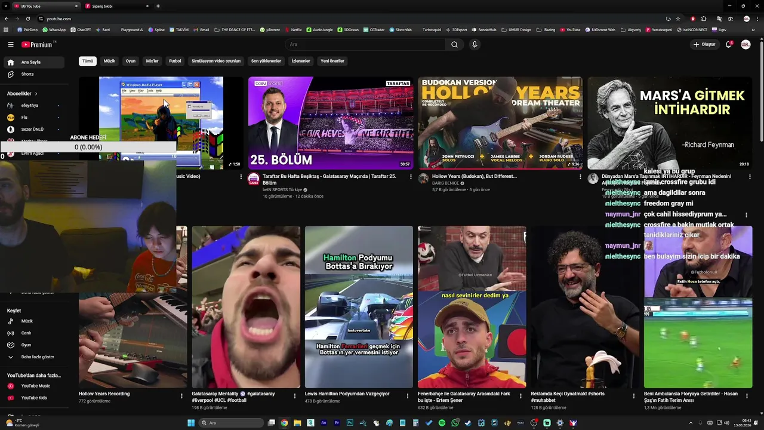Open the WhatsApp icon in the taskbar
The image size is (764, 430).
click(455, 423)
